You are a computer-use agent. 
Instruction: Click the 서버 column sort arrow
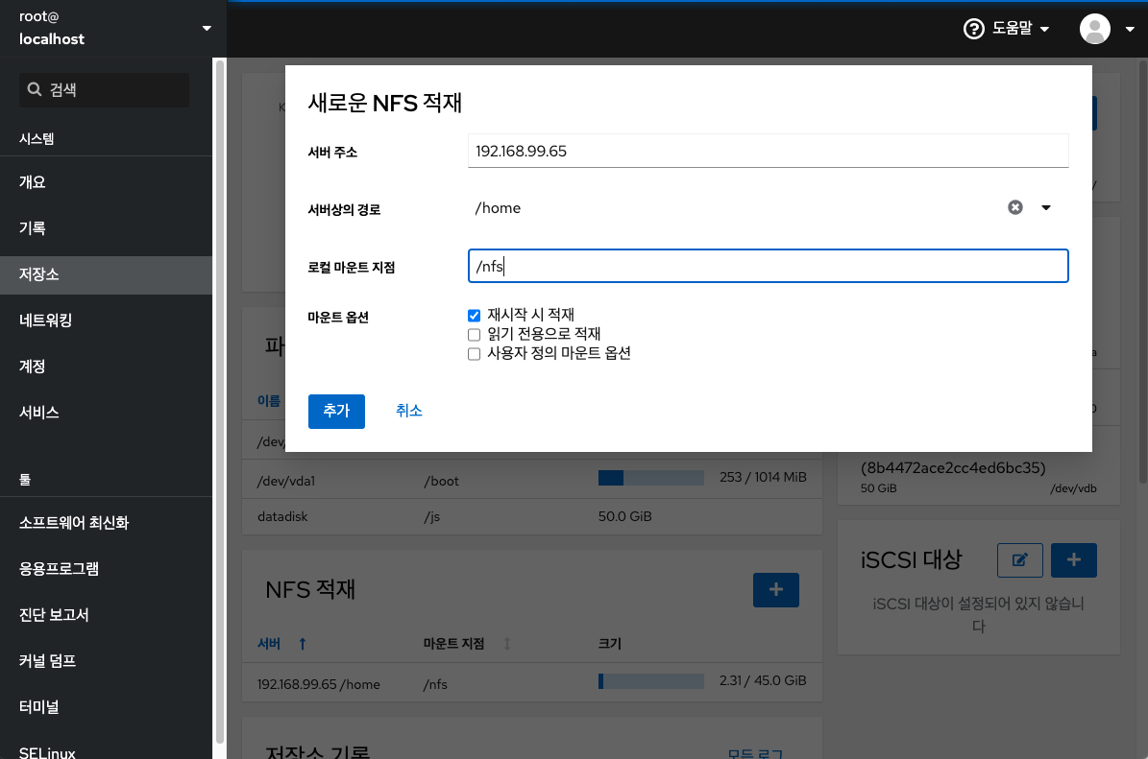click(302, 643)
